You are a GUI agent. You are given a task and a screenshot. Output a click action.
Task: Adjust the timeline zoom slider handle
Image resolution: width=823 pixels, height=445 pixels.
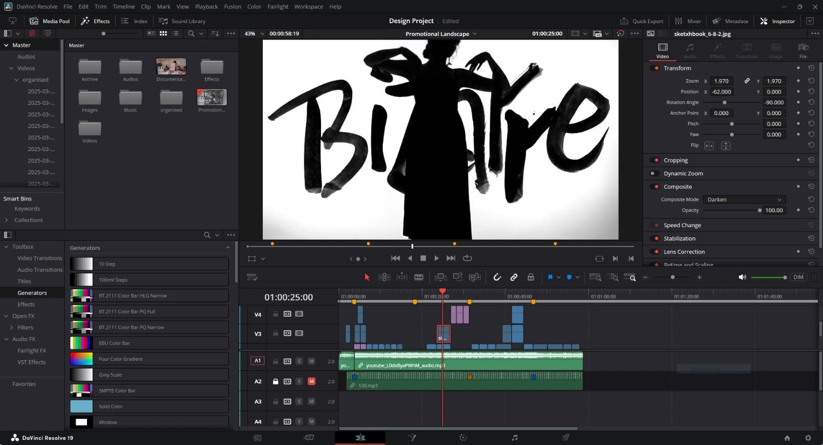(x=672, y=277)
